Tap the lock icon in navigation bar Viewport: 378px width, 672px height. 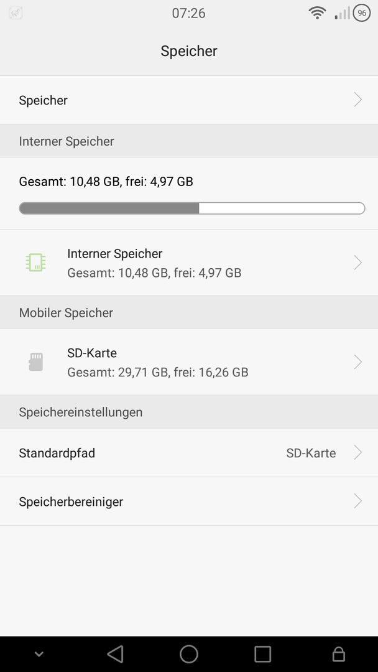click(339, 654)
